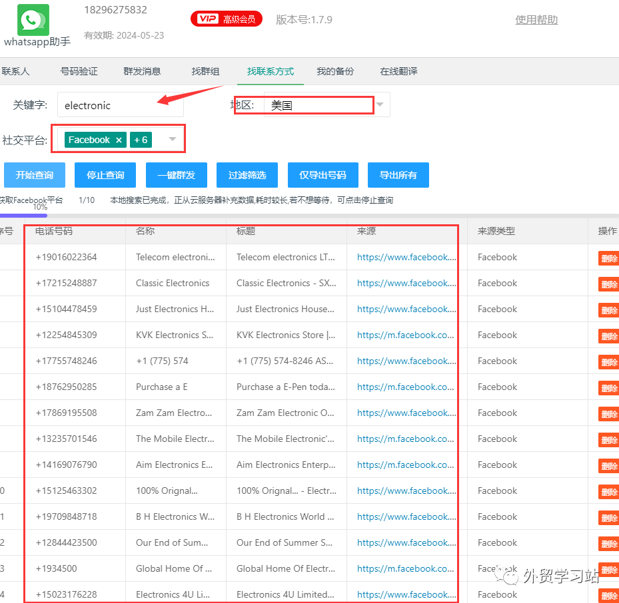Click the 开始查询 button

coord(35,175)
